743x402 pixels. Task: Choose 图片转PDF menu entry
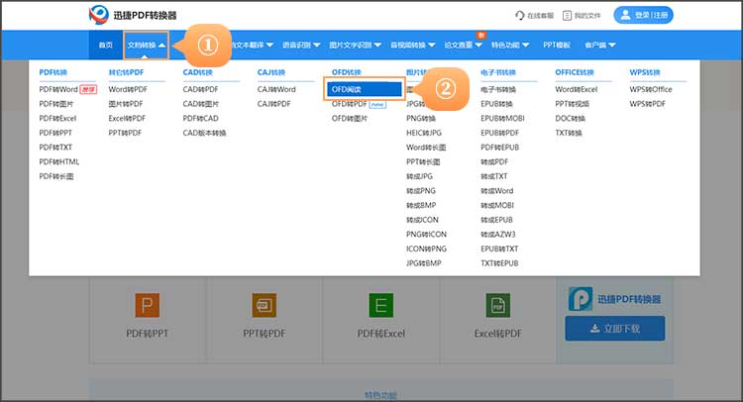point(126,104)
